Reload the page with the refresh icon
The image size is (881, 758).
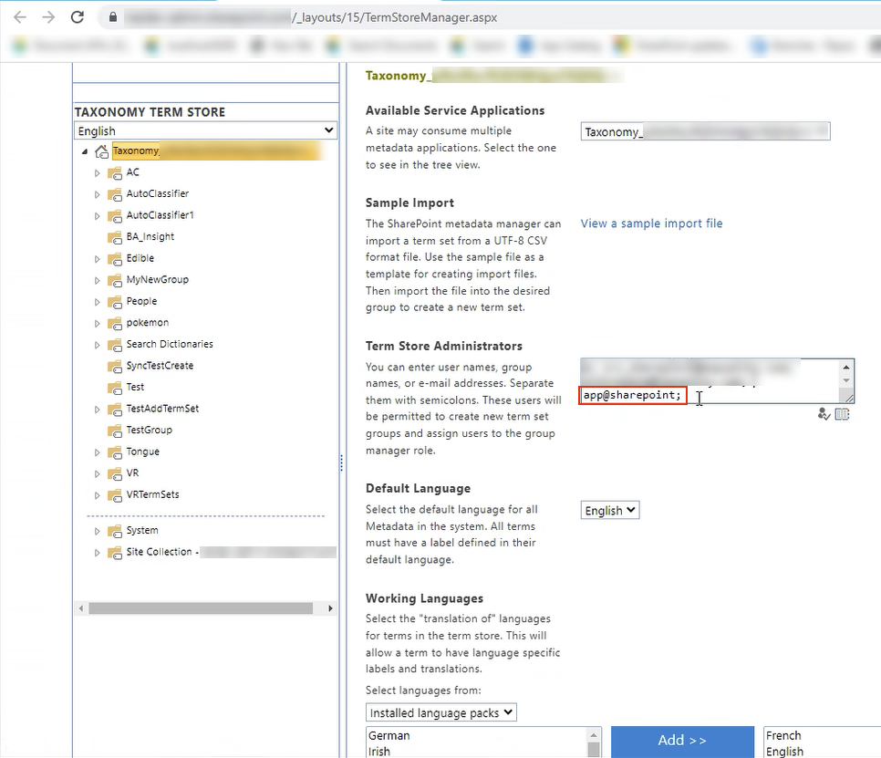78,17
